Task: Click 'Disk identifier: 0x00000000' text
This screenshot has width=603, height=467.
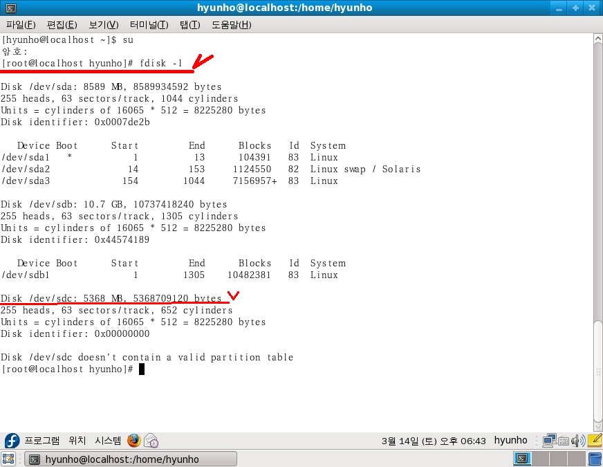Action: pos(75,334)
